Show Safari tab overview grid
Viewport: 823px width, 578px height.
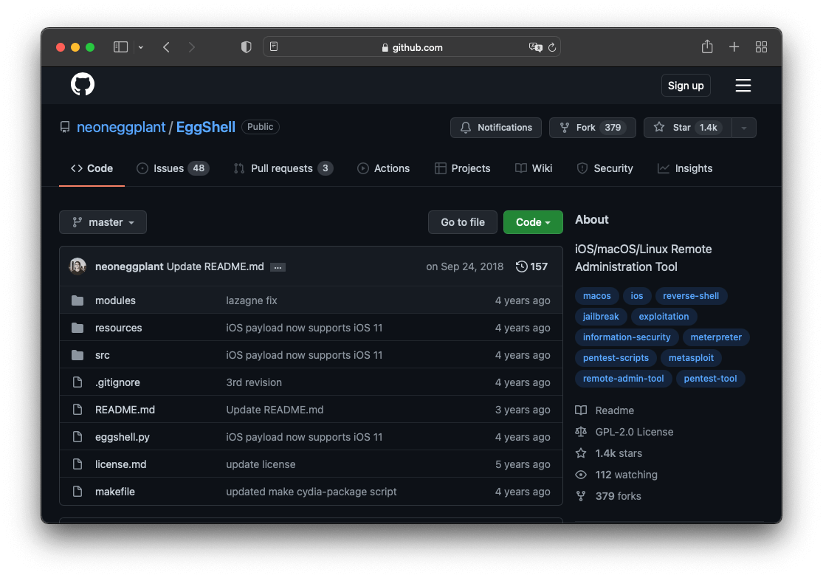[761, 47]
